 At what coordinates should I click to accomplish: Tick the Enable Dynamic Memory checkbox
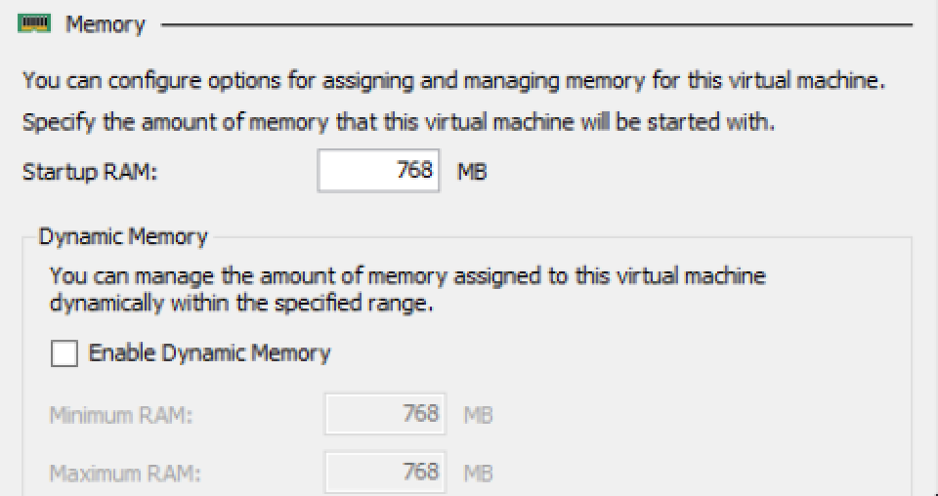pos(64,353)
